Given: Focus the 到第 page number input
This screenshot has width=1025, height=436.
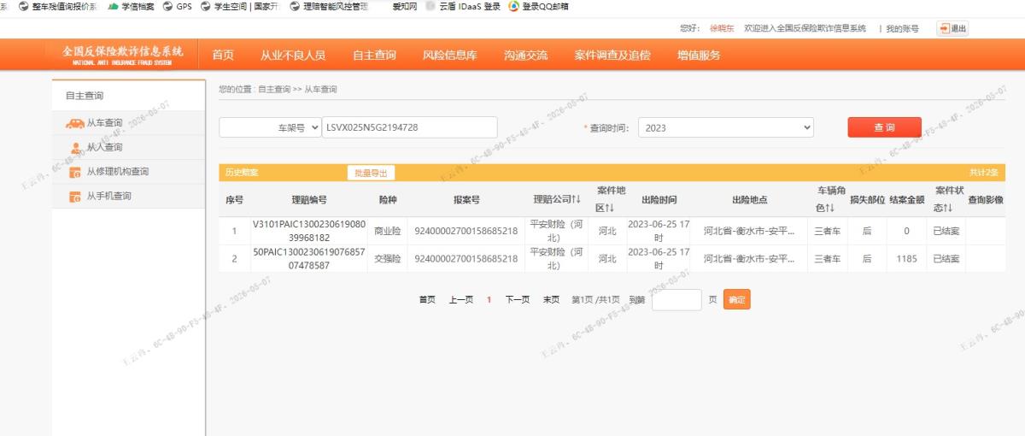Looking at the screenshot, I should [676, 299].
